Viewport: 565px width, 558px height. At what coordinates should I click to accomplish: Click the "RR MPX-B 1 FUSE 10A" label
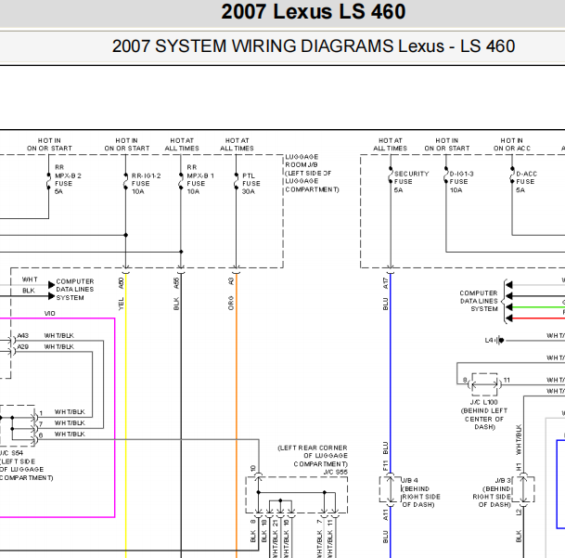(200, 179)
